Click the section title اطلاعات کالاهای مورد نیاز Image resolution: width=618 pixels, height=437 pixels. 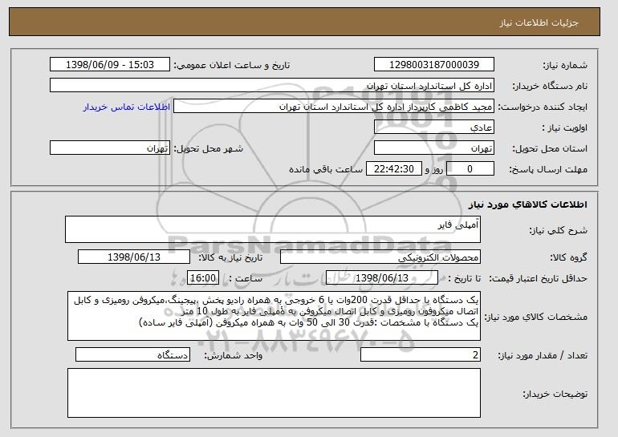(528, 204)
